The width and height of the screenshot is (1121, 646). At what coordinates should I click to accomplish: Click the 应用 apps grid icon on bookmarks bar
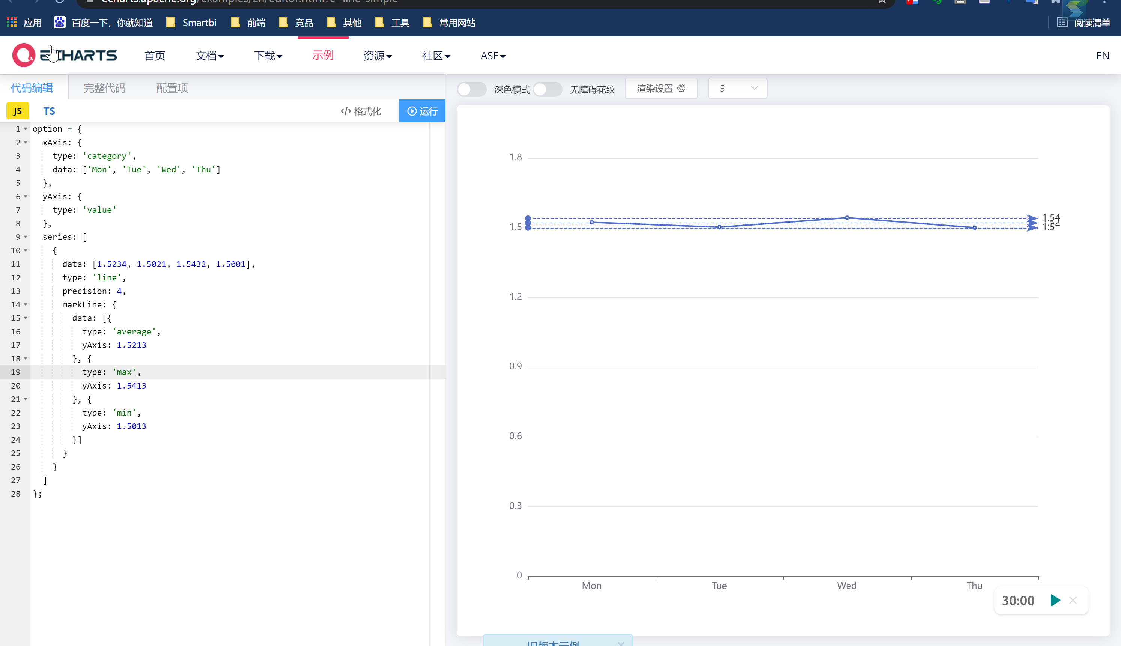(x=11, y=22)
